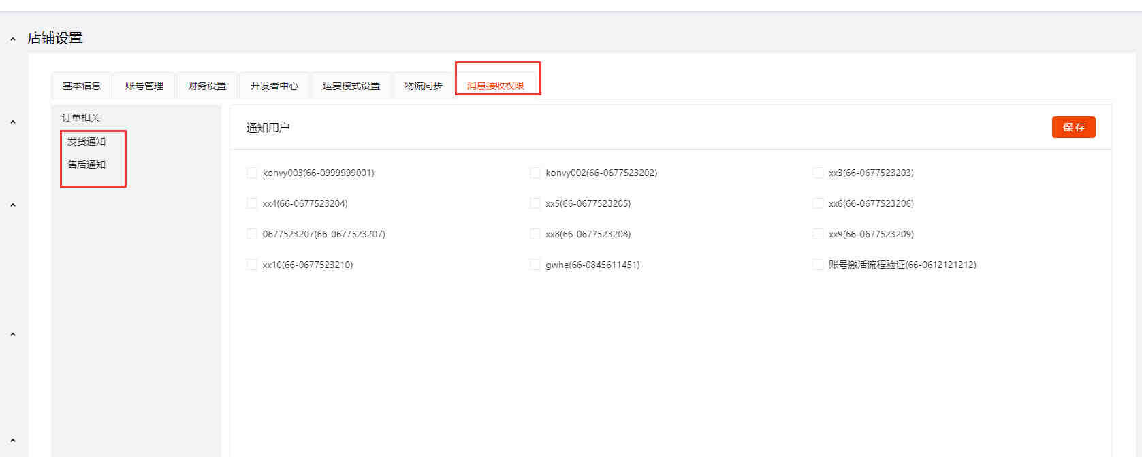Tick the xx8(66-0677523208) checkbox
Image resolution: width=1142 pixels, height=457 pixels.
click(535, 234)
